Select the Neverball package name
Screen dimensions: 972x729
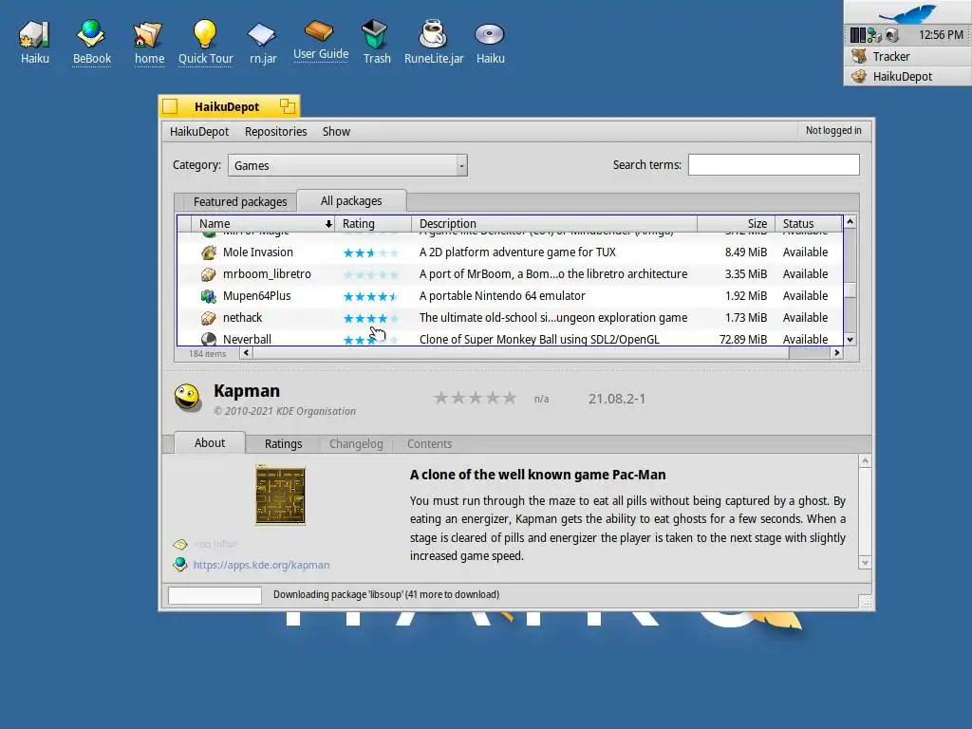point(247,339)
